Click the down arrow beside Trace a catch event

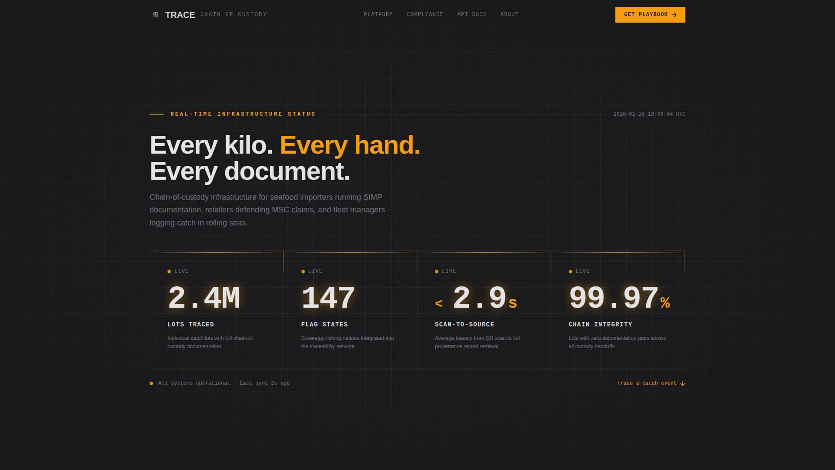click(683, 383)
